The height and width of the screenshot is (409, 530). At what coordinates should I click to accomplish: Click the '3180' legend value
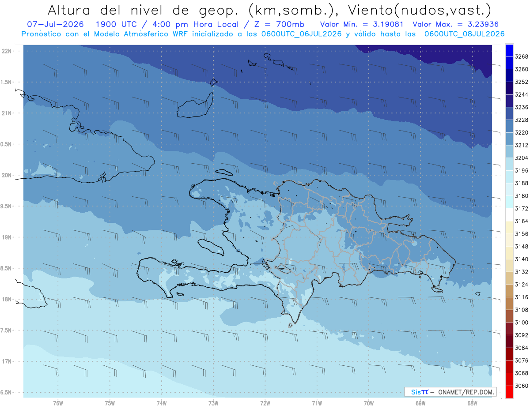click(x=522, y=196)
